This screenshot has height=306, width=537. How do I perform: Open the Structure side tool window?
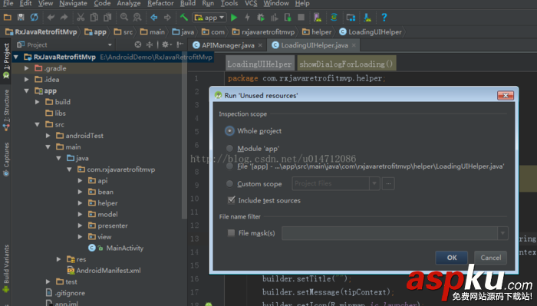coord(6,110)
